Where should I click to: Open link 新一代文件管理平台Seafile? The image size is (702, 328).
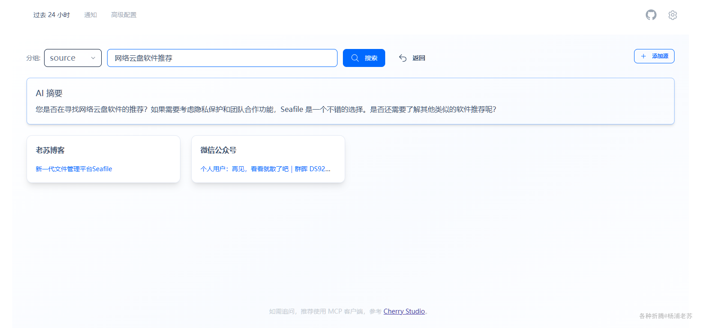74,169
